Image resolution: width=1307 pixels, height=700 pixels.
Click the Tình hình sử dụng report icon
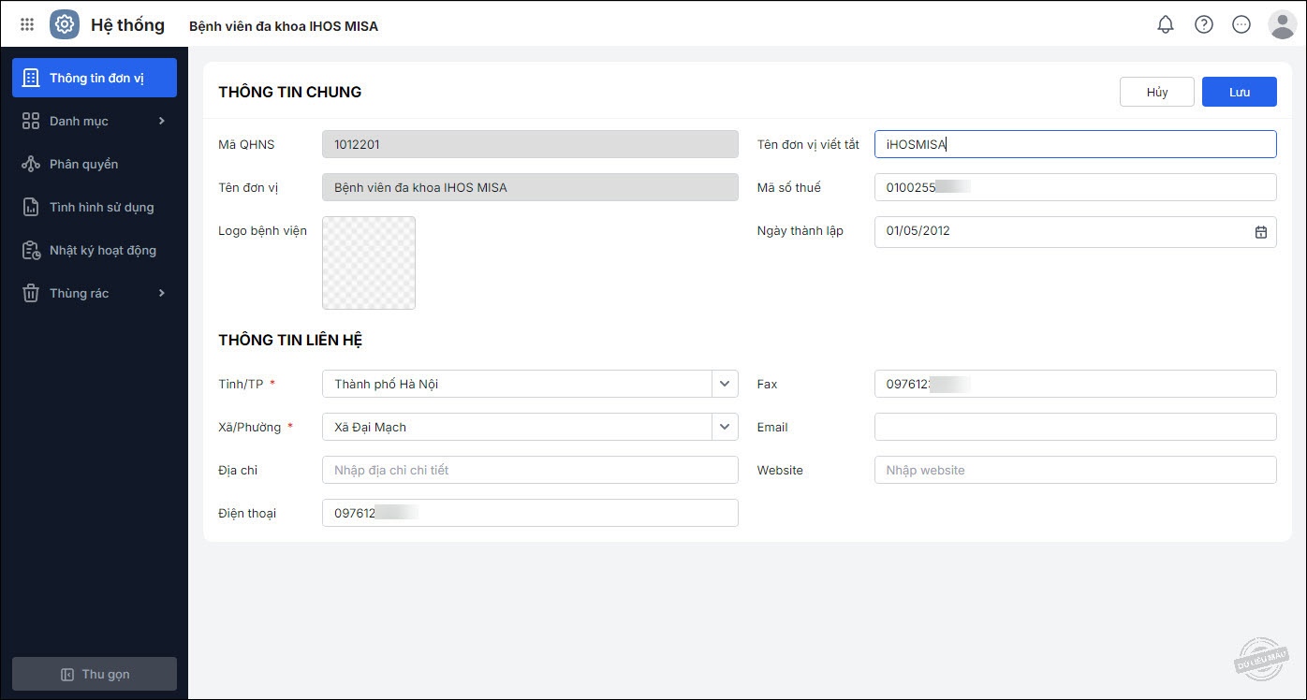pos(31,207)
